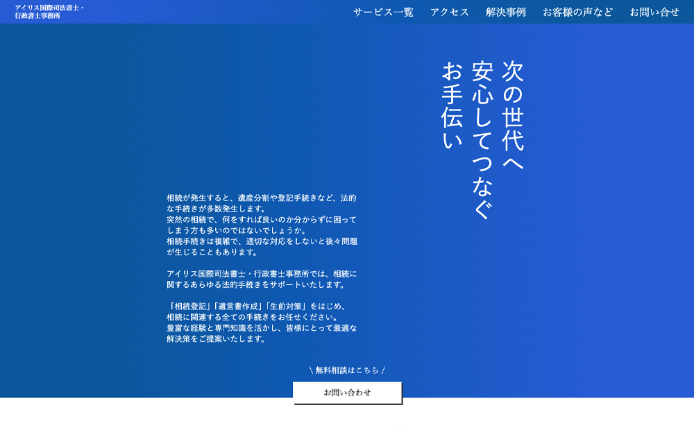Click the navigation bar at the top
The image size is (694, 430).
coord(347,12)
